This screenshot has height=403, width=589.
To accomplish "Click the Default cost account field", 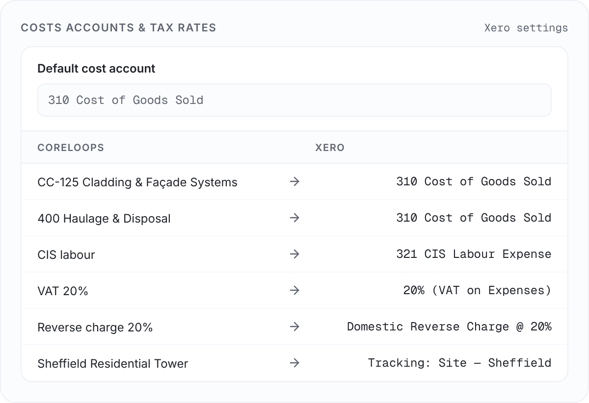I will pos(294,100).
